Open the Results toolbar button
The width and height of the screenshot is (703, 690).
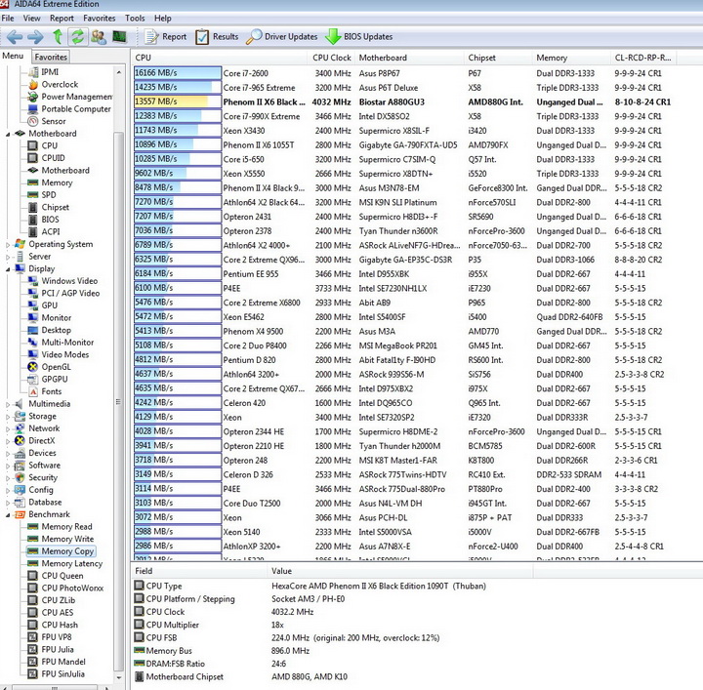click(x=217, y=37)
